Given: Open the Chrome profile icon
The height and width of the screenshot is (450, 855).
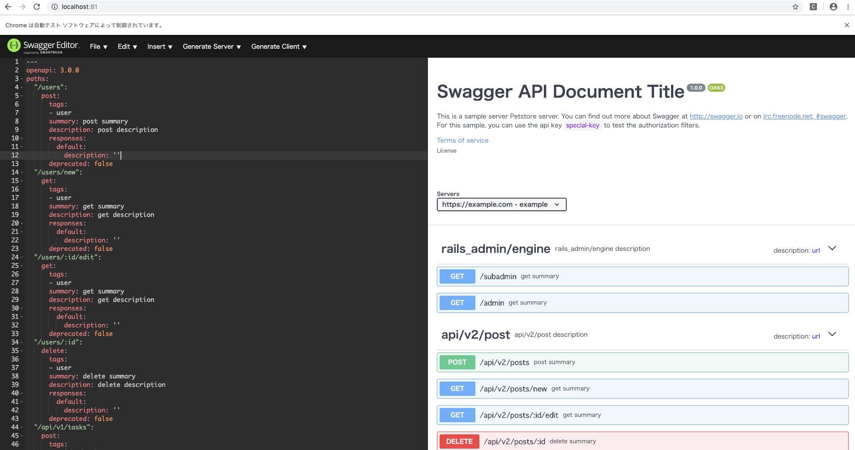Looking at the screenshot, I should pos(834,7).
